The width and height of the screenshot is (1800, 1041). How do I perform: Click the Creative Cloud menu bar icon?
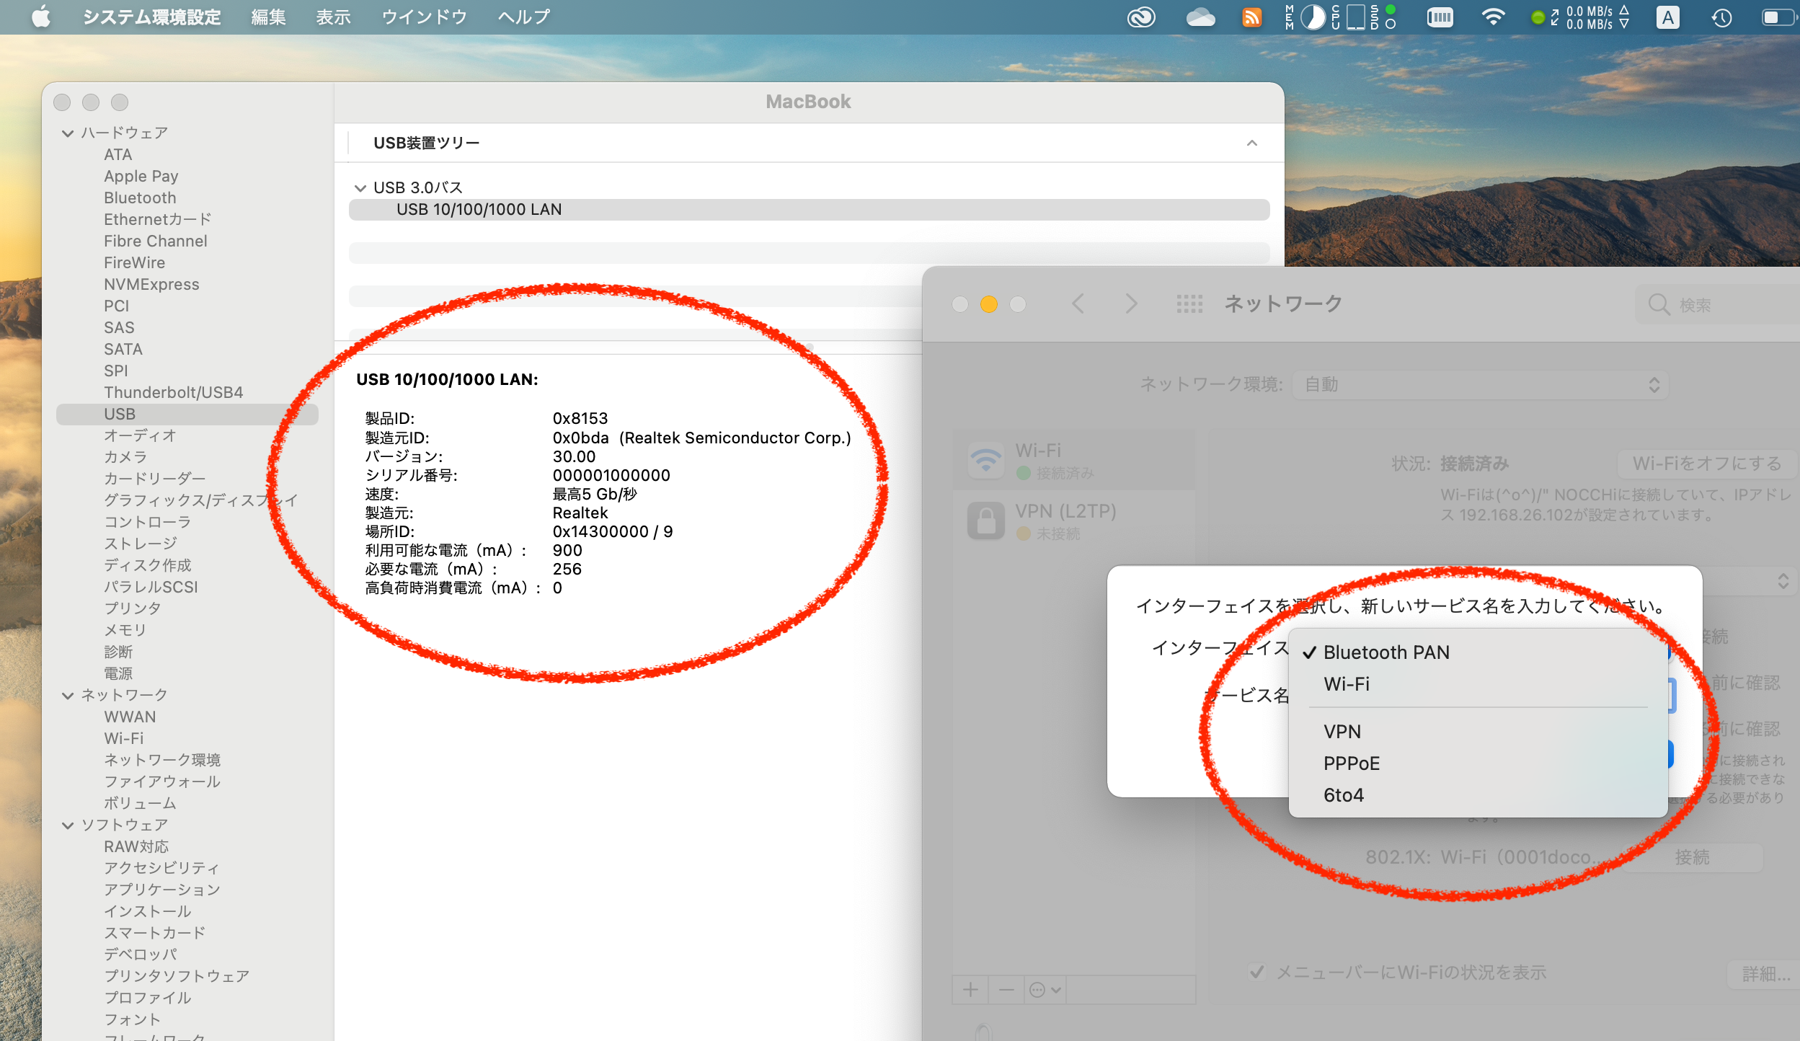pos(1141,17)
